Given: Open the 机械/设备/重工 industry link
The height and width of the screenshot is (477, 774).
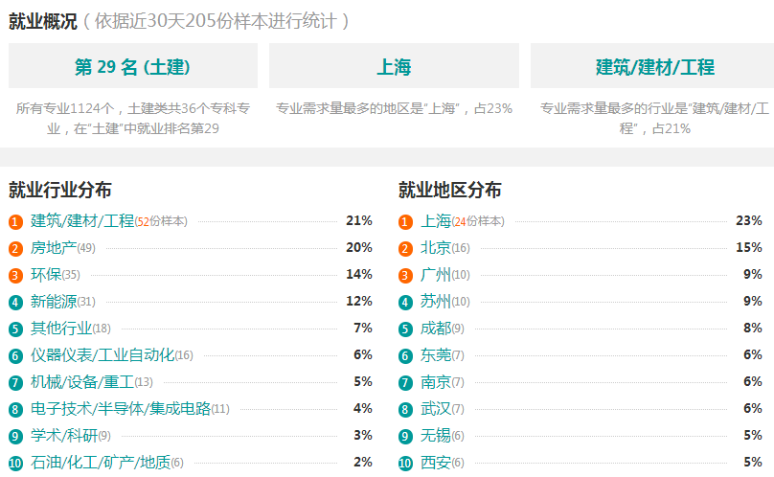Looking at the screenshot, I should (x=82, y=382).
